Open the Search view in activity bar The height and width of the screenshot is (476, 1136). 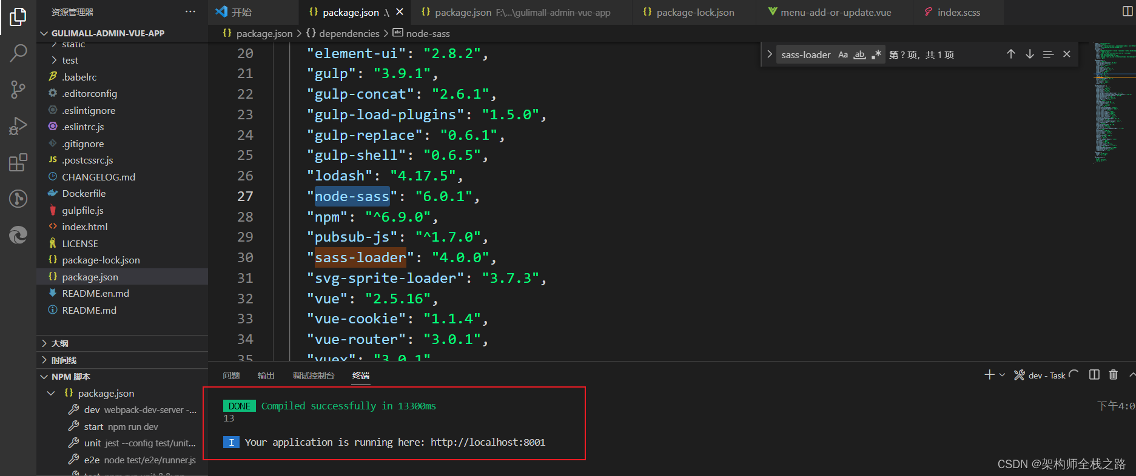(18, 53)
